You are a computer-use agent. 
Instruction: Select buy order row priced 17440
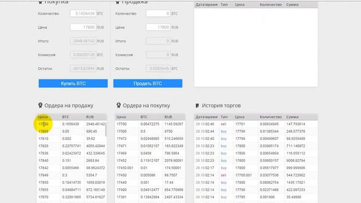[150, 183]
